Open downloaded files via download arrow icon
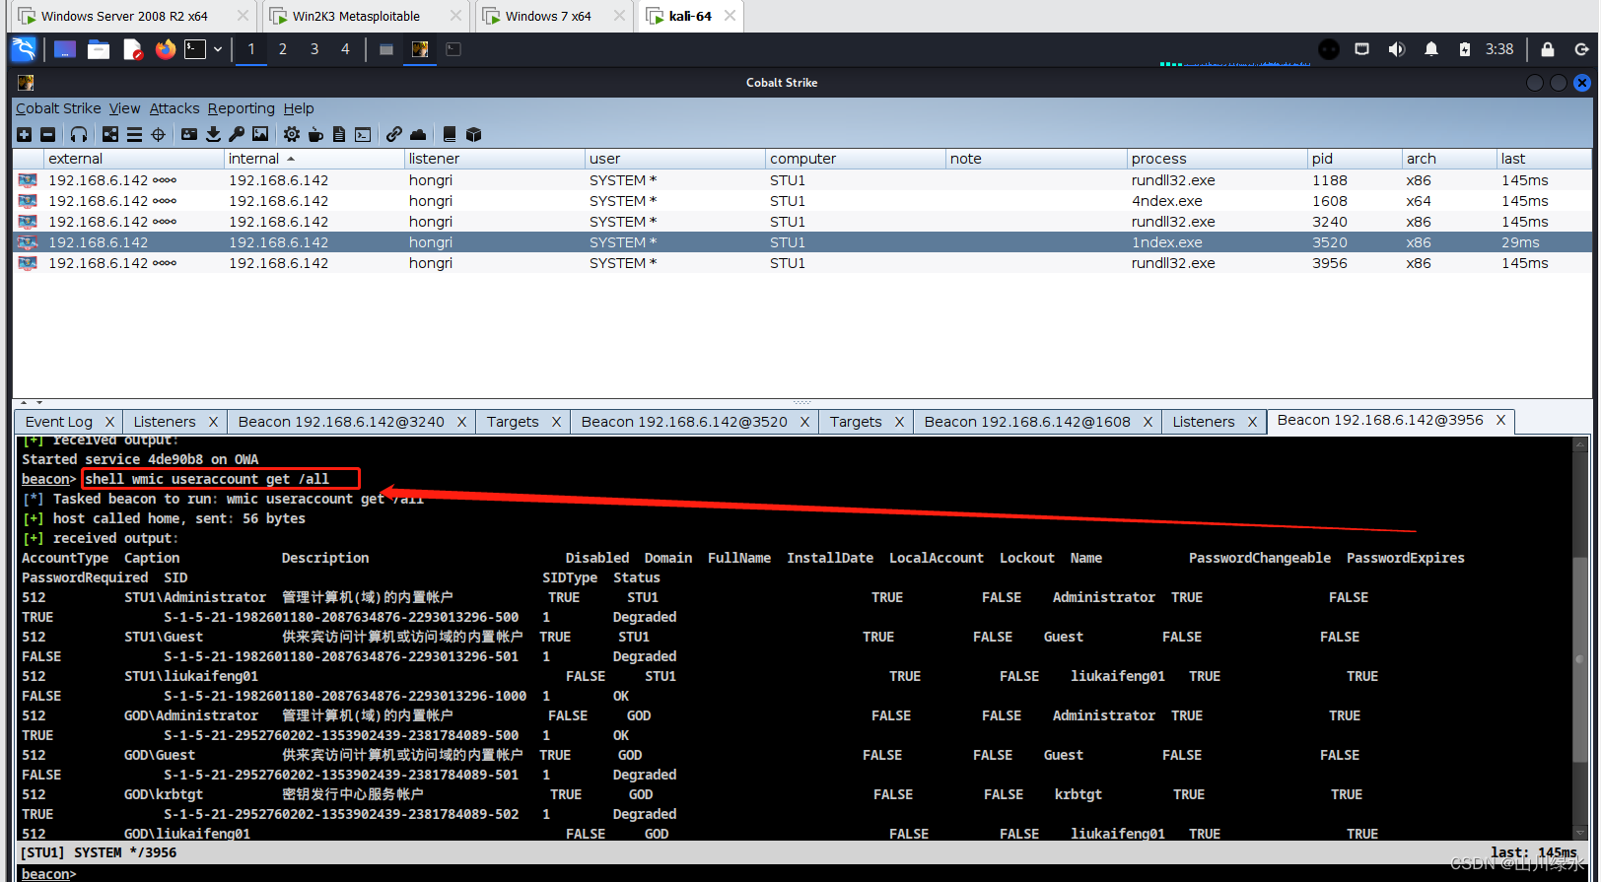Screen dimensions: 1601x882 click(x=213, y=134)
